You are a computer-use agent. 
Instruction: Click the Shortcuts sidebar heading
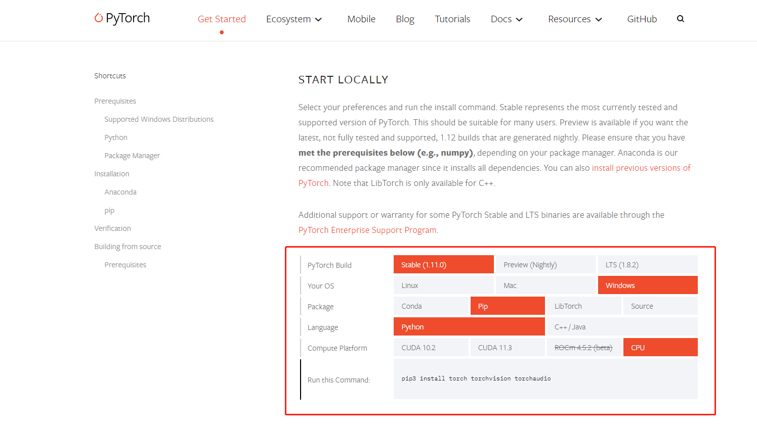pyautogui.click(x=110, y=76)
